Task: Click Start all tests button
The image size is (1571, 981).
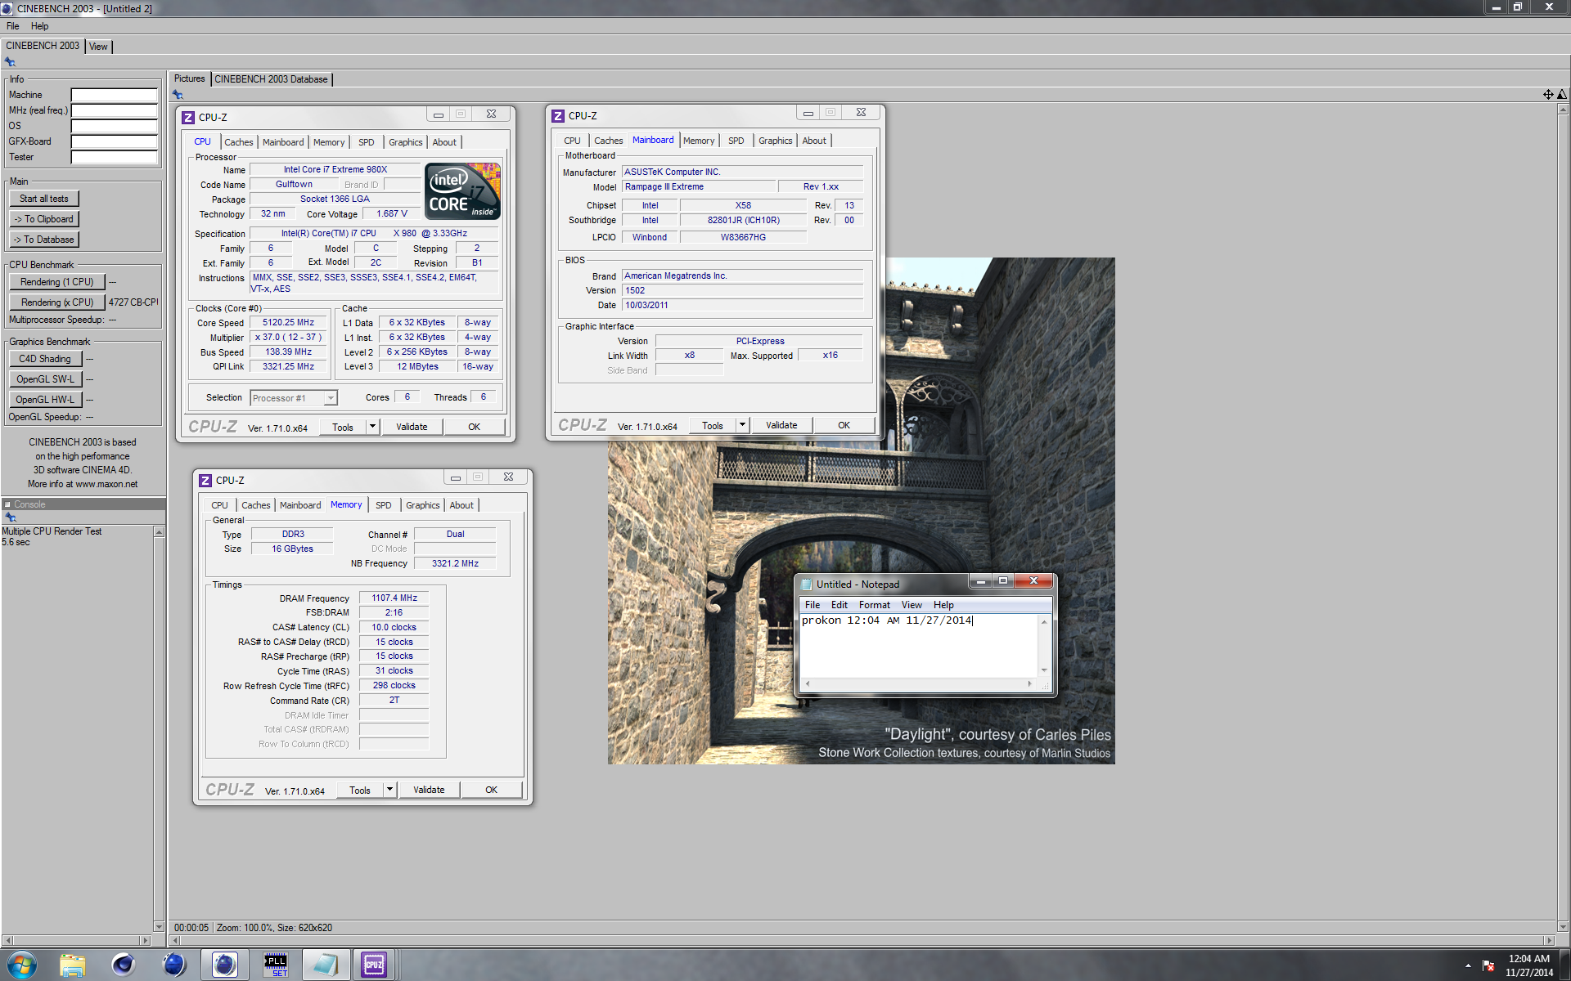Action: [44, 199]
